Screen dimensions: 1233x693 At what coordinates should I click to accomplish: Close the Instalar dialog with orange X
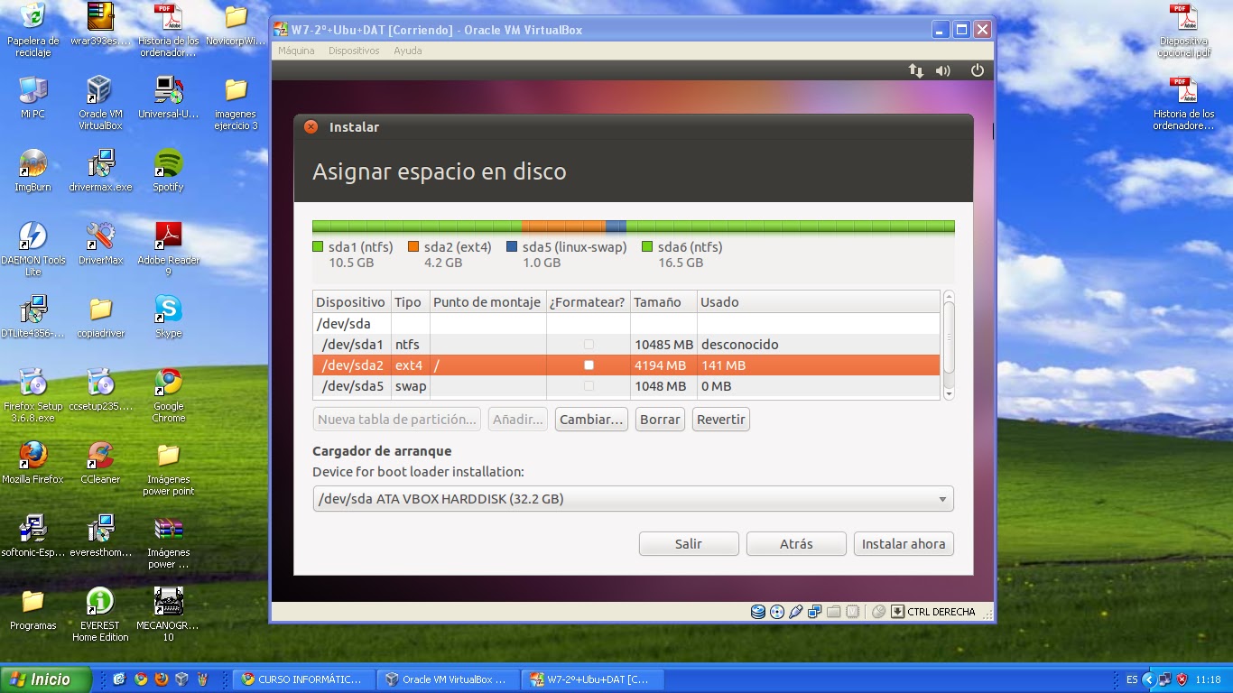[311, 127]
